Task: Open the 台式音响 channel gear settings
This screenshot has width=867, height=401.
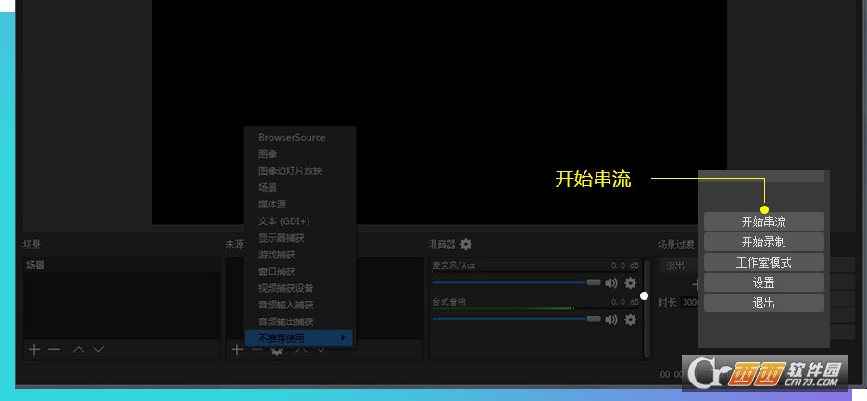Action: [631, 319]
